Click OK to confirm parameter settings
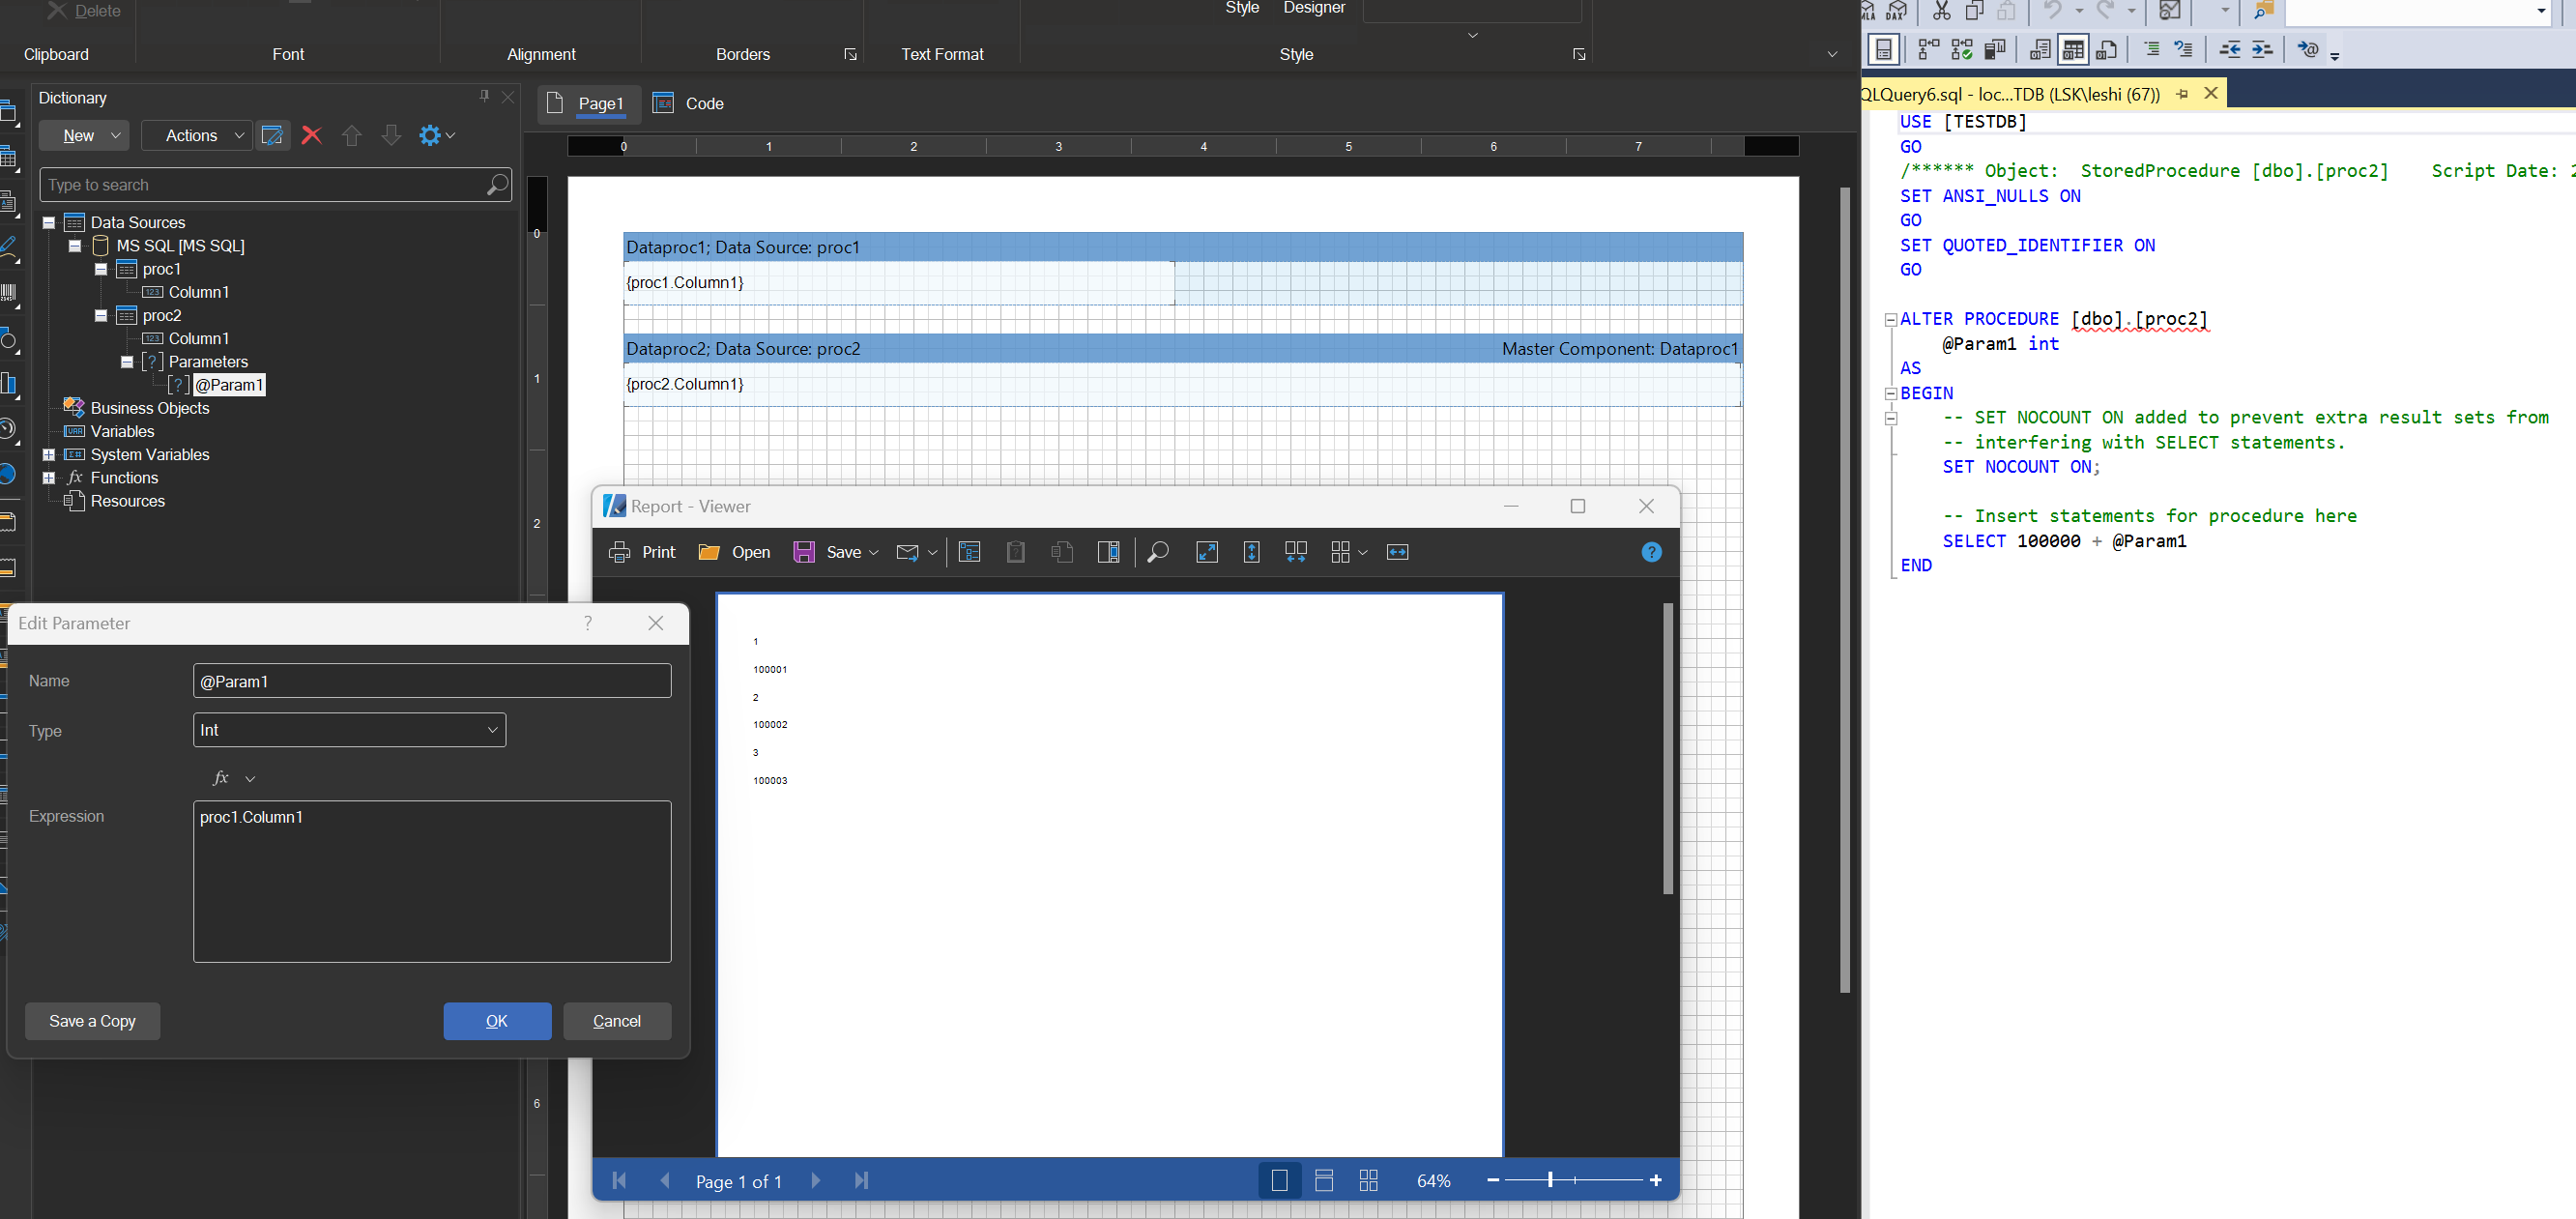 coord(496,1020)
